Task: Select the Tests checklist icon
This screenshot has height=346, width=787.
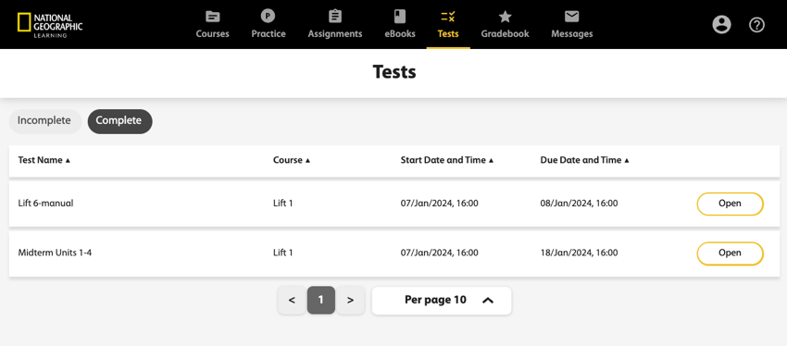Action: coord(448,17)
